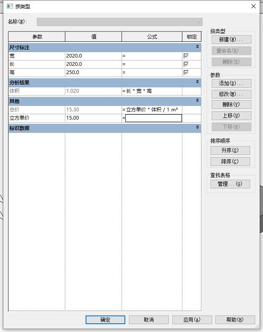Click the formula 长 * 宽 * 高
The height and width of the screenshot is (332, 263).
(139, 91)
